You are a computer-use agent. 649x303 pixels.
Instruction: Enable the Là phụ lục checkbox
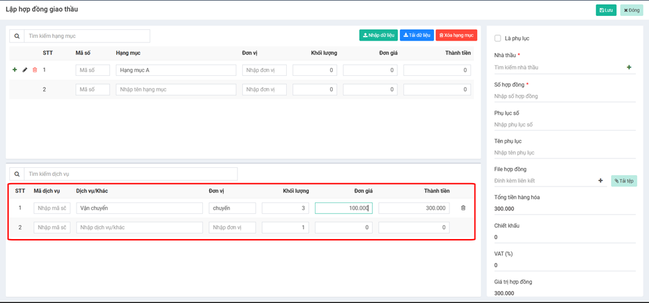pyautogui.click(x=498, y=39)
